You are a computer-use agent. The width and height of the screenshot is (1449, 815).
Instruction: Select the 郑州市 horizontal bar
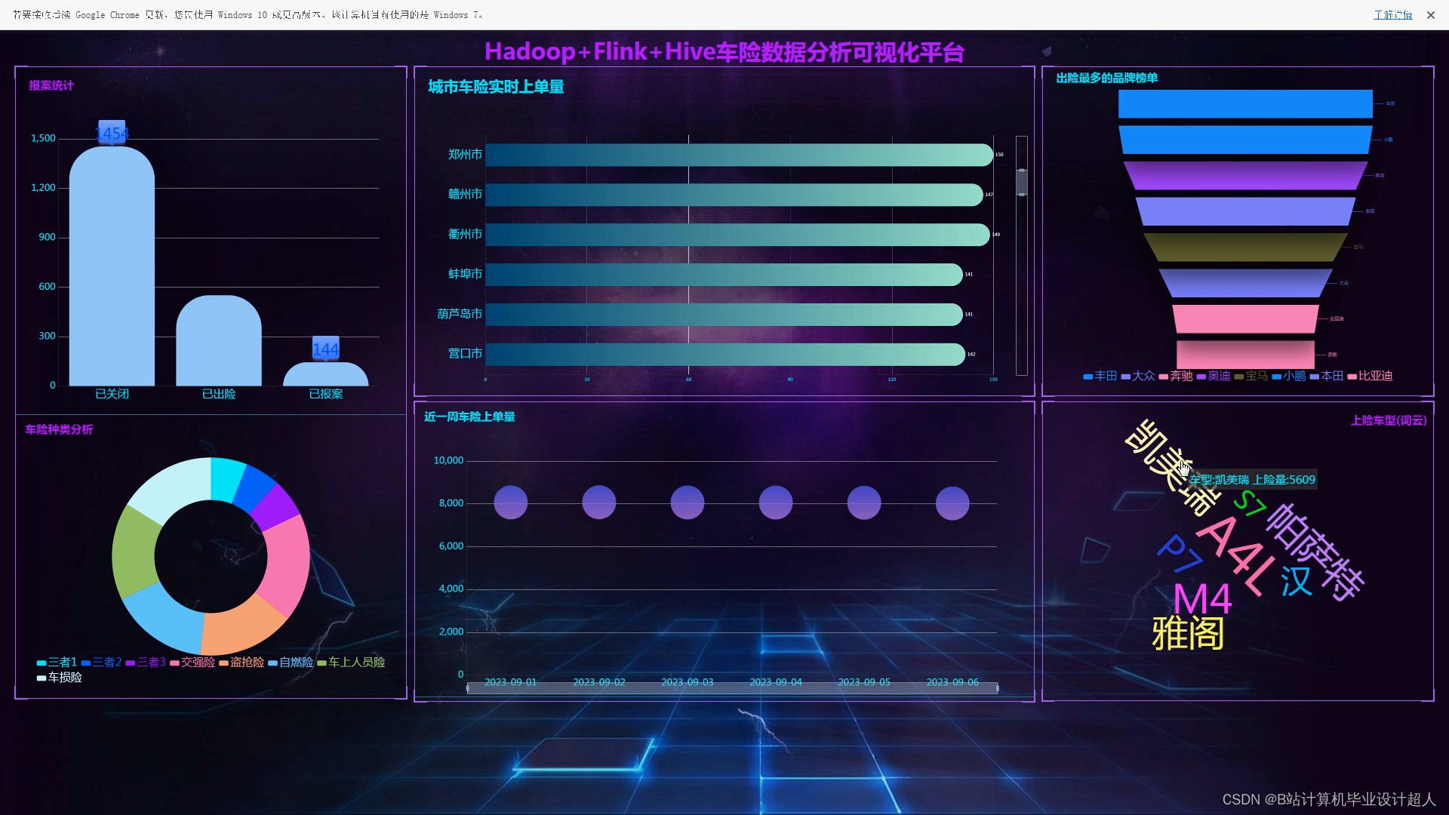(738, 155)
